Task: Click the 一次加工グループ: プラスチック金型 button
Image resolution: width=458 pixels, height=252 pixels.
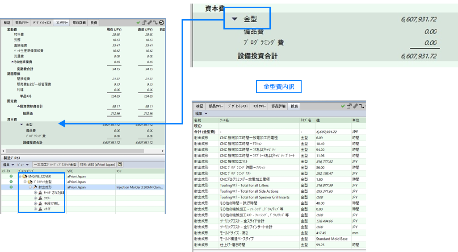Action: pos(55,165)
